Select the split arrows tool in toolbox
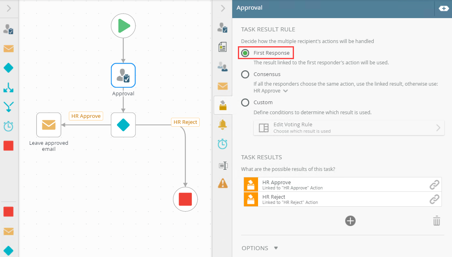Viewport: 452px width, 257px height. point(8,87)
